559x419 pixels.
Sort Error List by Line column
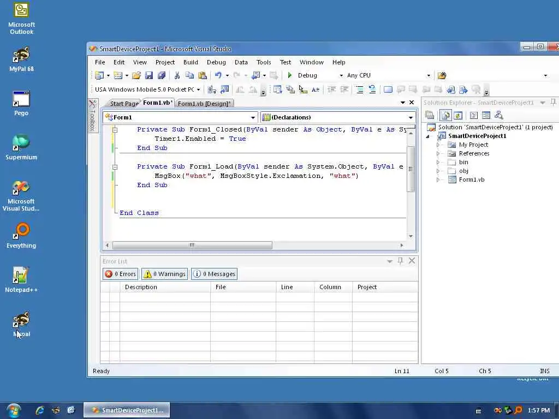295,287
